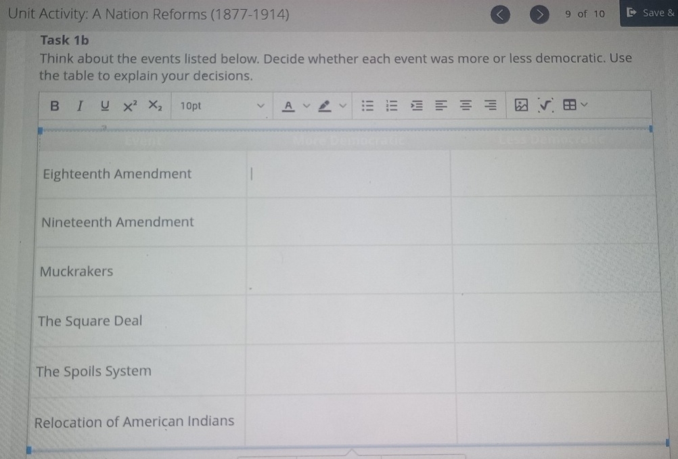Expand the highlight color options arrow
Image resolution: width=678 pixels, height=459 pixels.
(x=342, y=106)
